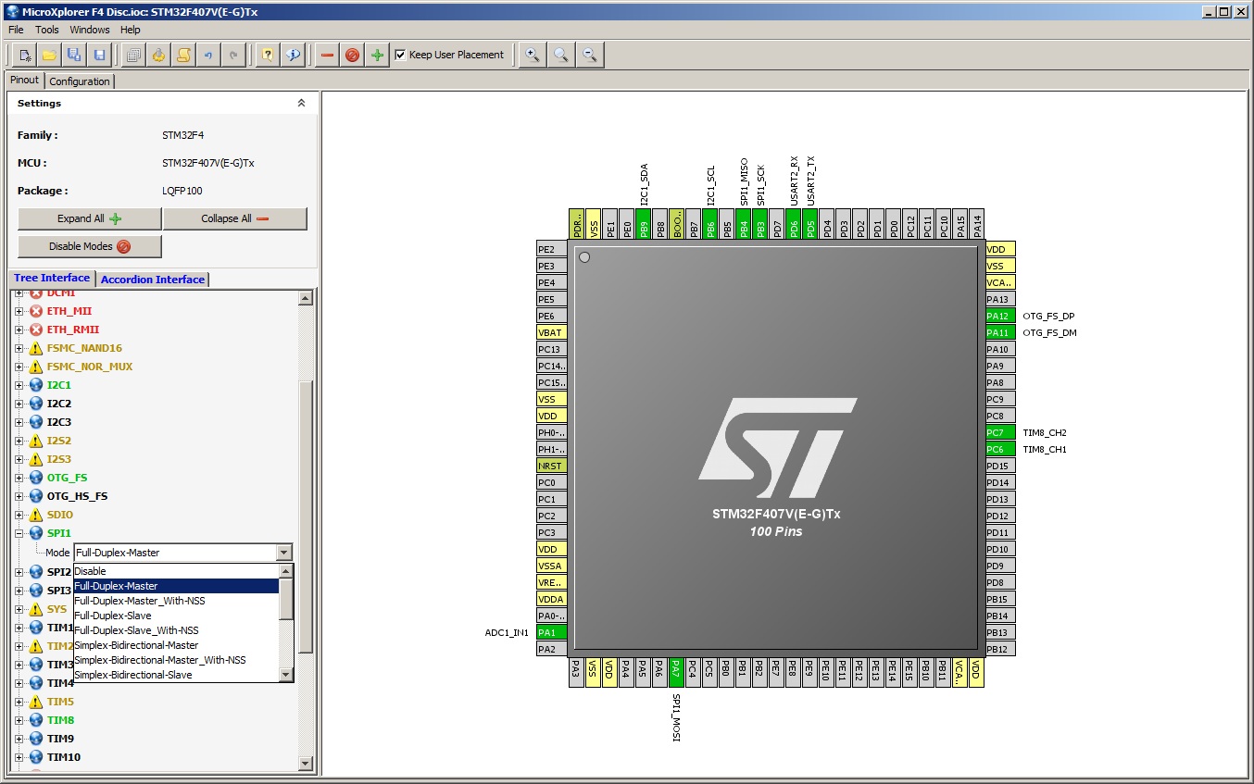
Task: Click the New Project toolbar icon
Action: coord(25,56)
